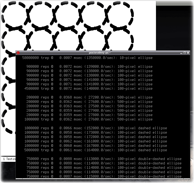The width and height of the screenshot is (194, 183).
Task: Click the '0.0060 msec' timing
Action: click(71, 146)
